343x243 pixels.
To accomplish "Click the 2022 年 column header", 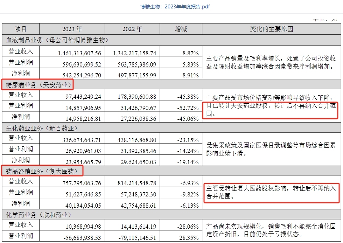I will pos(132,29).
